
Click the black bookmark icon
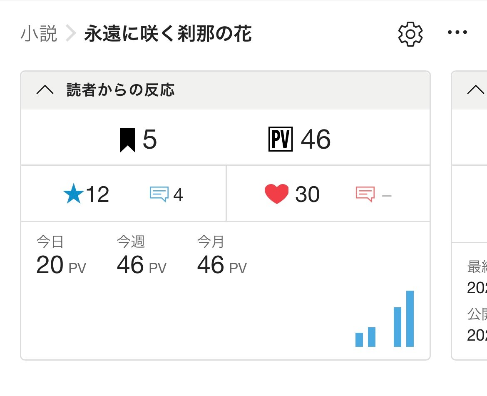(127, 140)
